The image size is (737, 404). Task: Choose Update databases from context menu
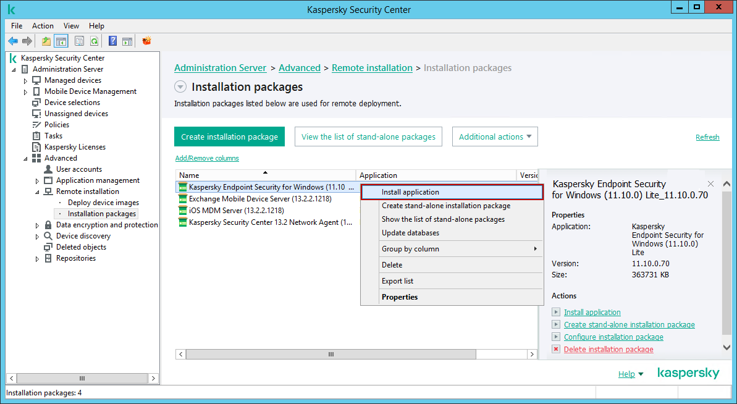point(410,233)
